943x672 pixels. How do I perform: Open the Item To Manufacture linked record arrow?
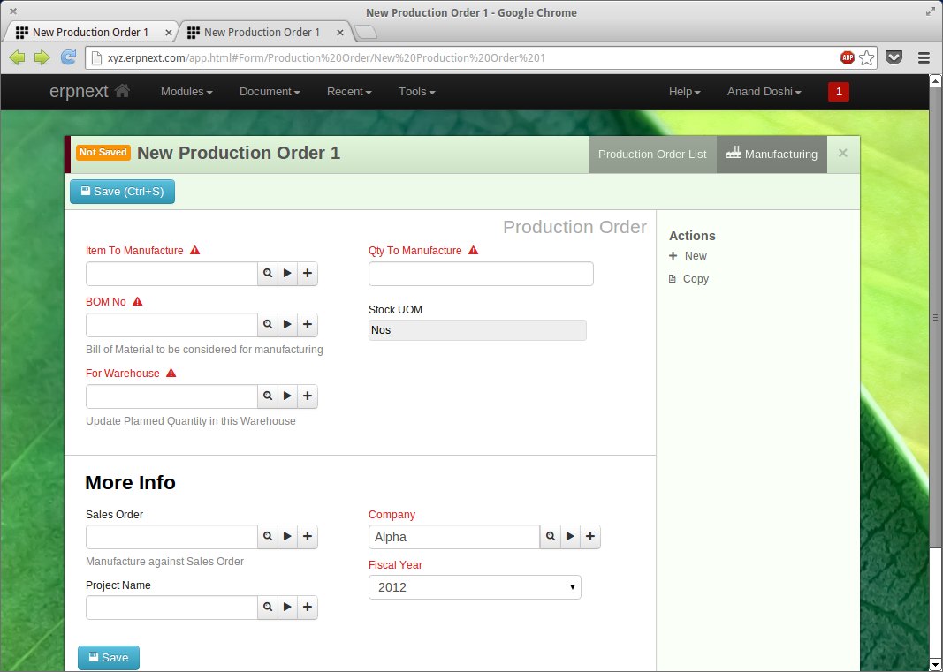(x=287, y=274)
